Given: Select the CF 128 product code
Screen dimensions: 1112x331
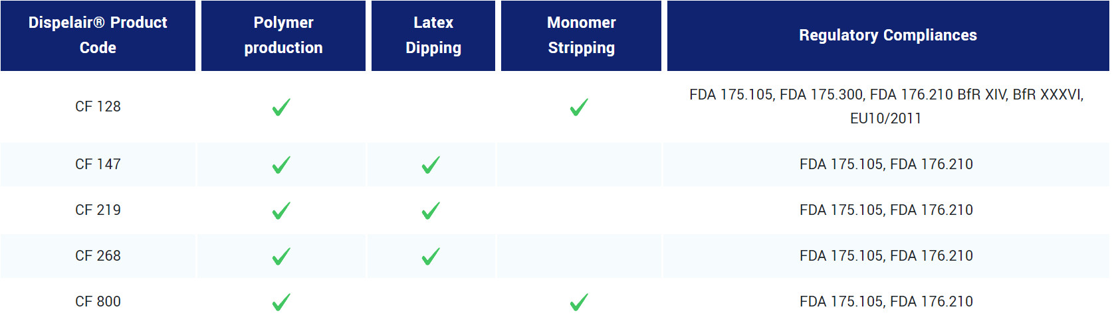Looking at the screenshot, I should click(x=98, y=107).
